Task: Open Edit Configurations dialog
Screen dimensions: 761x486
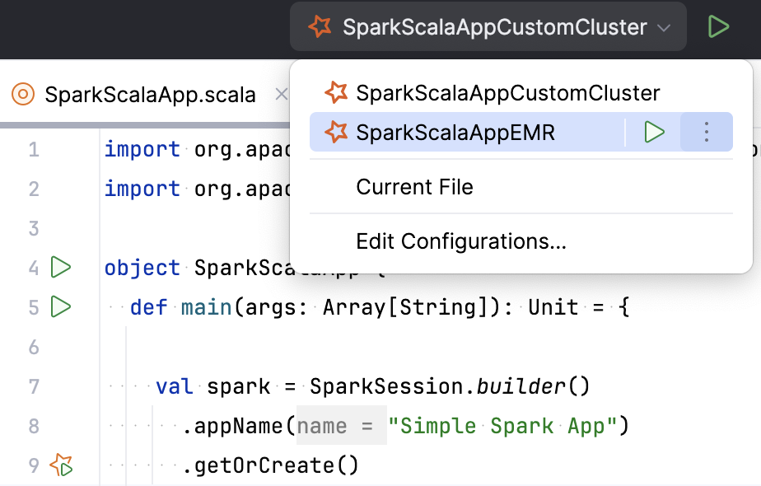Action: point(460,241)
